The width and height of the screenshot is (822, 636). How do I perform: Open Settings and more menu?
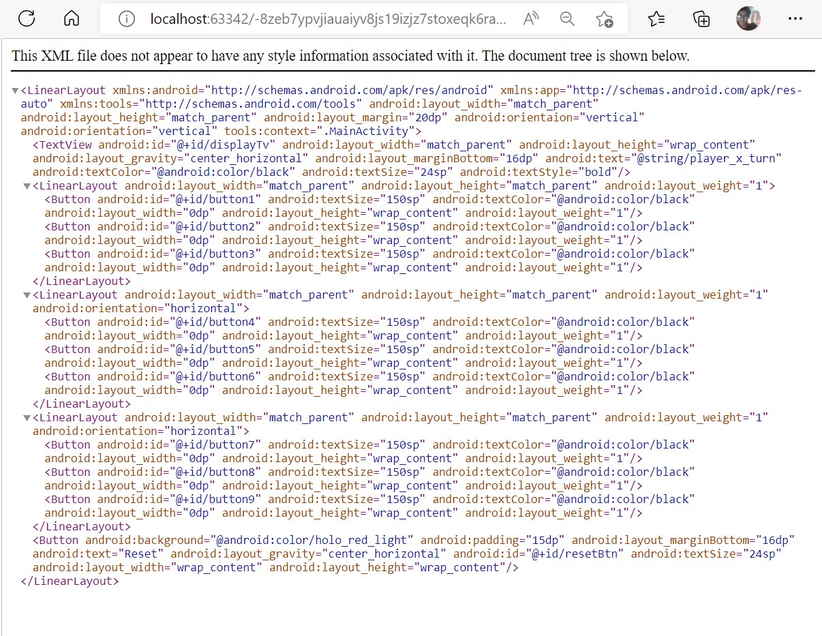(795, 19)
